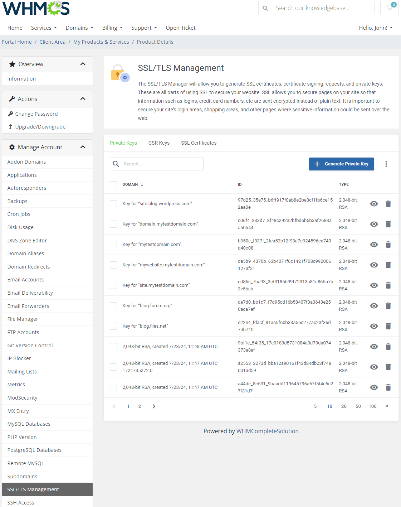401x507 pixels.
Task: Delete key with ID a44de_8e531
Action: [388, 387]
